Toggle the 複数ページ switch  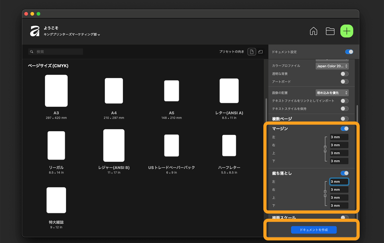pyautogui.click(x=344, y=119)
